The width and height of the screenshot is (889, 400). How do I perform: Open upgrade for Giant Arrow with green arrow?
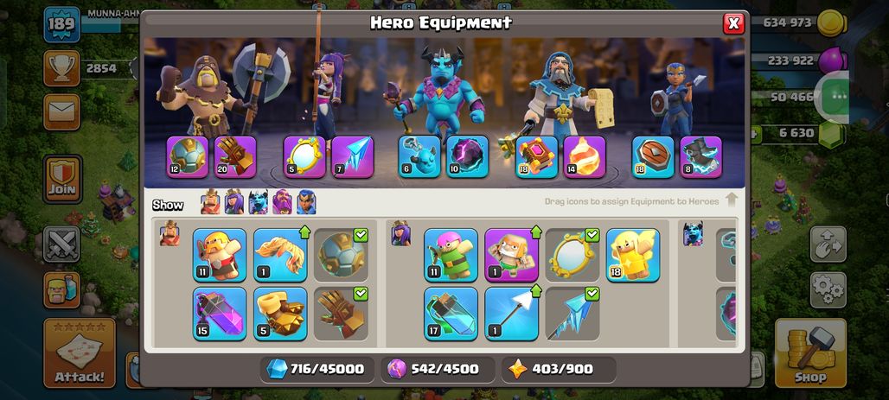(x=536, y=290)
